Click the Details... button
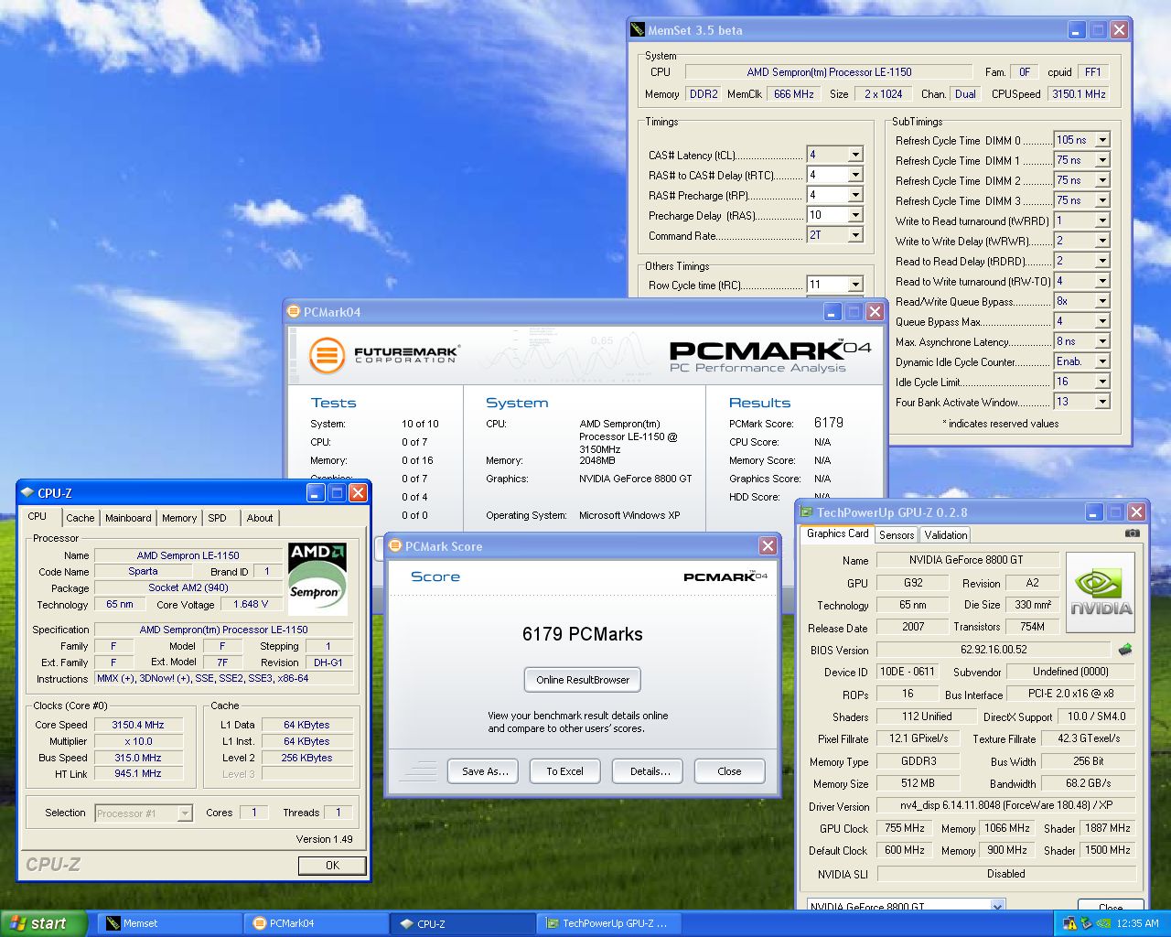1171x937 pixels. tap(649, 771)
